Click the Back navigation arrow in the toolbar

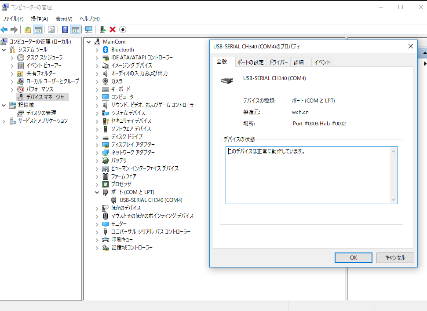4,29
